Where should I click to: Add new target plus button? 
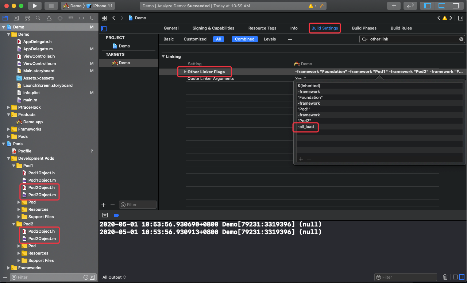[x=104, y=205]
